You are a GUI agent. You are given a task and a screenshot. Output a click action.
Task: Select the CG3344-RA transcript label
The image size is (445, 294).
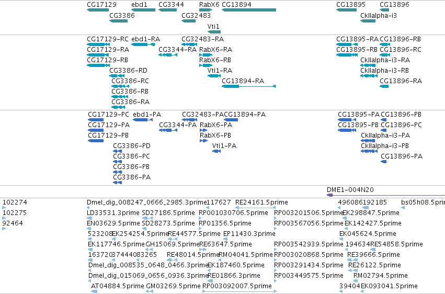coord(177,50)
